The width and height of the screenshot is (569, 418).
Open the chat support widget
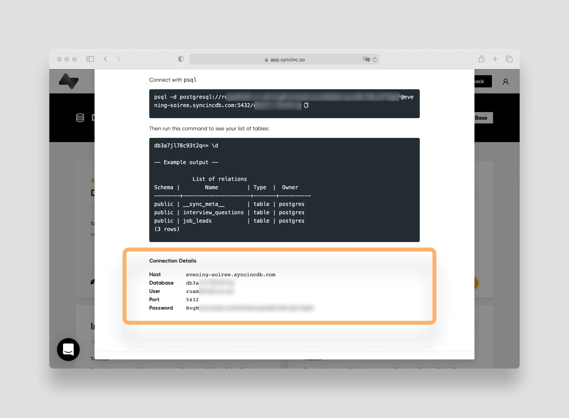click(x=68, y=349)
